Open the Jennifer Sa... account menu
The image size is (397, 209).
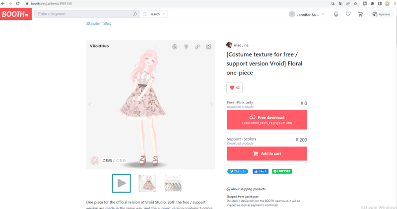306,14
